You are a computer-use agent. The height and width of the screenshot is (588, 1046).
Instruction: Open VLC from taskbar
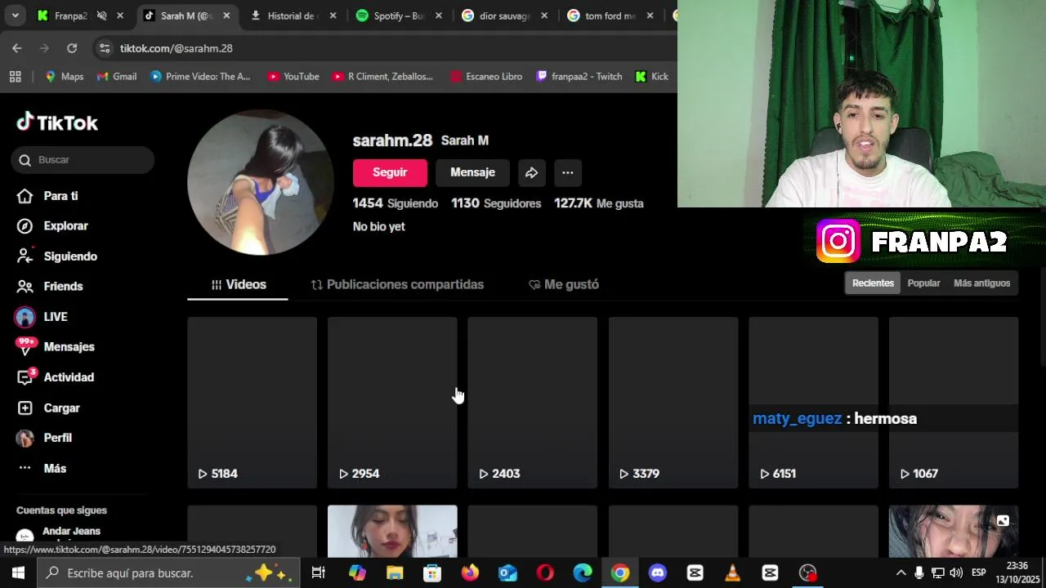[x=733, y=572]
